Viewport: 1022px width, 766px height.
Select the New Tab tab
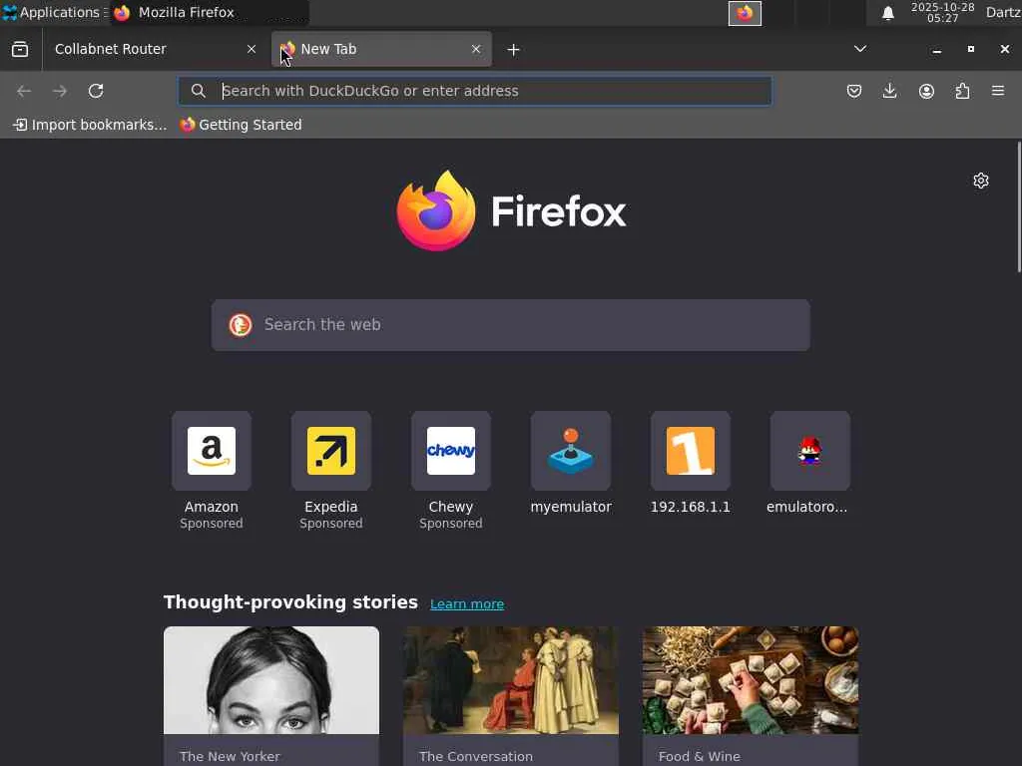pyautogui.click(x=381, y=50)
